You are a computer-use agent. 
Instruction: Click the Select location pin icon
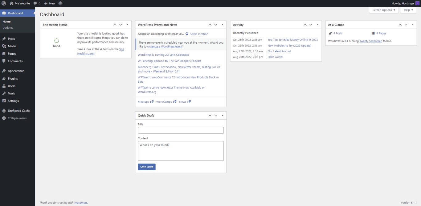click(x=187, y=34)
